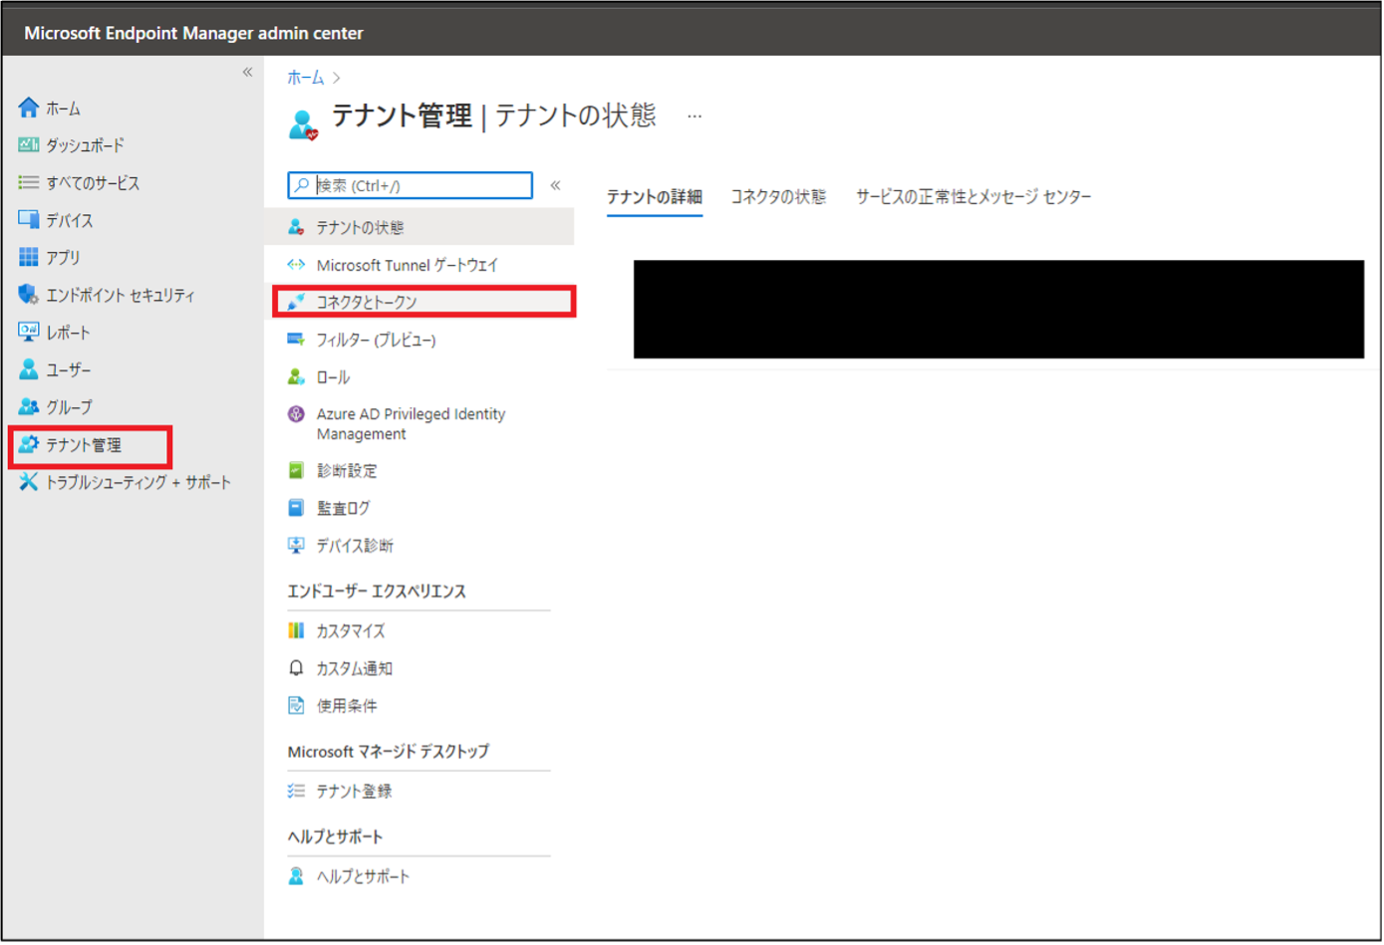Open Azure AD Privileged Identity Management icon
Screen dimensions: 1384x945
click(x=296, y=414)
